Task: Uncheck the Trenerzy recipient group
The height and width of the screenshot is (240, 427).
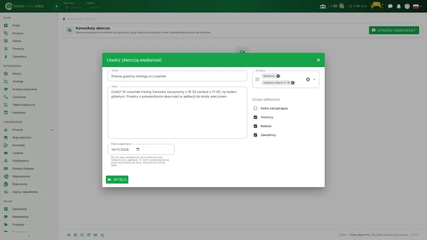Action: pos(255,117)
